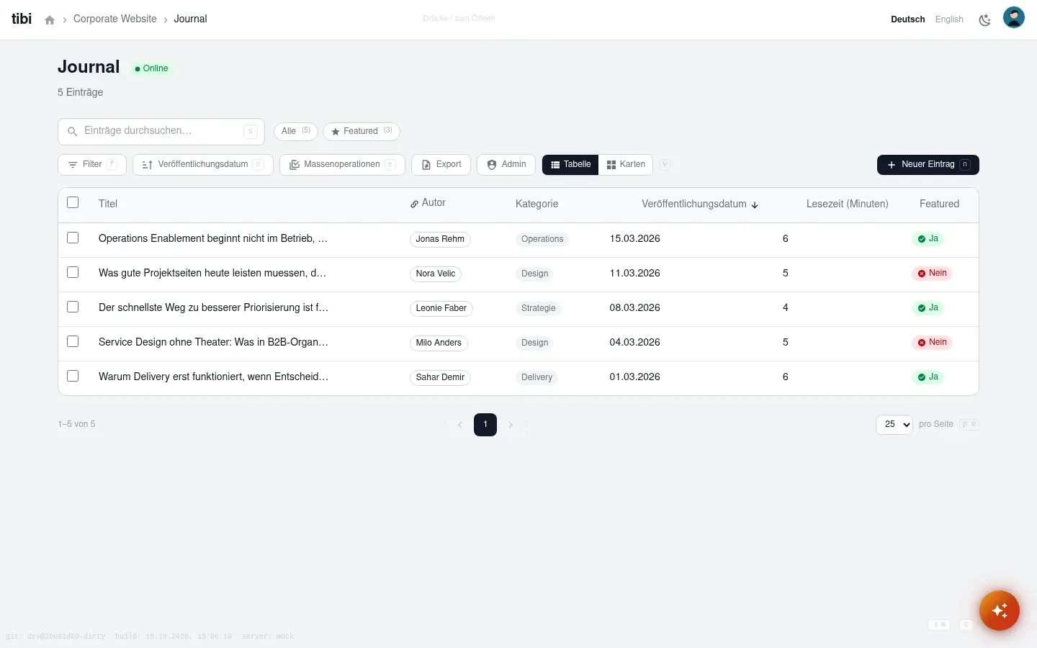Screen dimensions: 1037x648
Task: Open the home breadcrumb icon
Action: click(50, 20)
